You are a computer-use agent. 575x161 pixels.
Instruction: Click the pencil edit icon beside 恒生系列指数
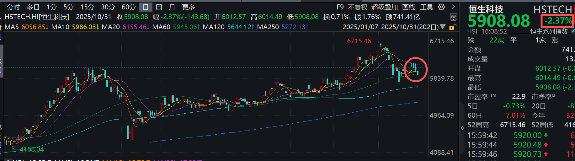(x=573, y=31)
